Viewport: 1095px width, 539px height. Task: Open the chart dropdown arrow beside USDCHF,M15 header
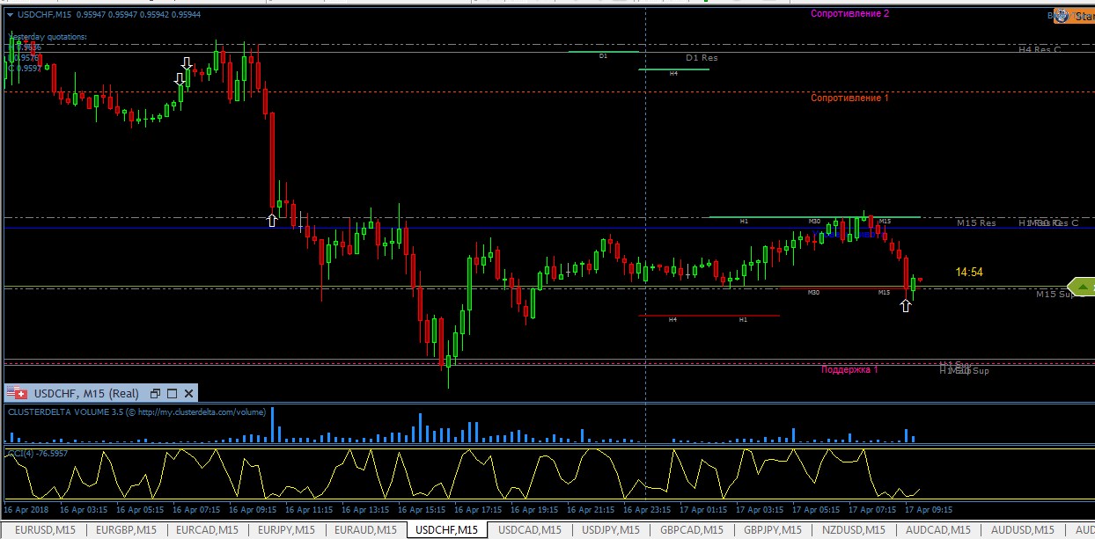10,14
